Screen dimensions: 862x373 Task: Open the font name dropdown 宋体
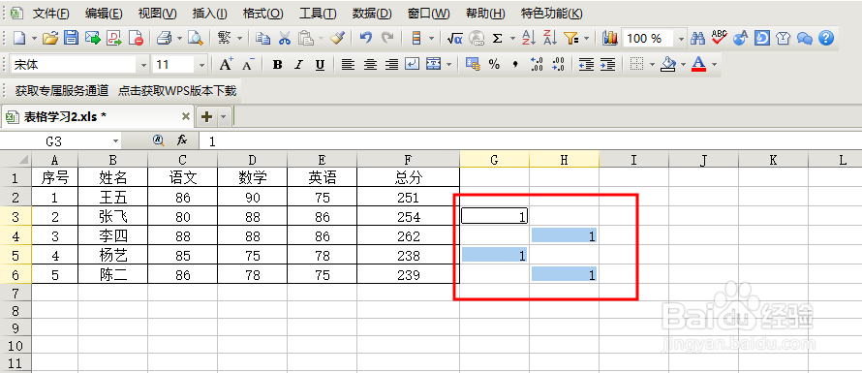pos(144,65)
